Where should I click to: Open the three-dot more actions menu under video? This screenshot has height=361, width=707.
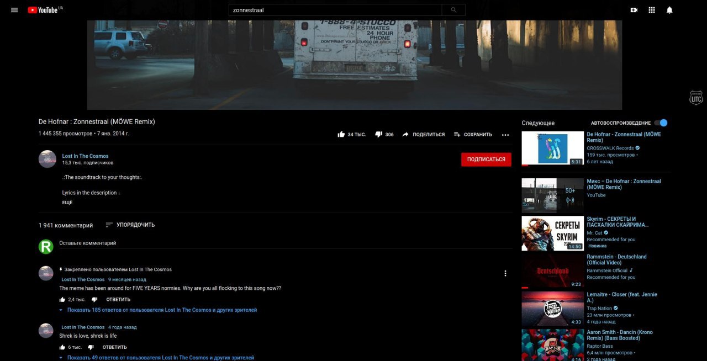tap(505, 135)
